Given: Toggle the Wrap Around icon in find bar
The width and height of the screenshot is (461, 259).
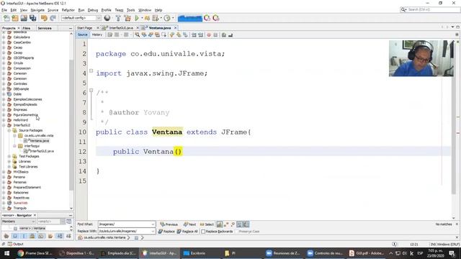Looking at the screenshot, I should [246, 224].
